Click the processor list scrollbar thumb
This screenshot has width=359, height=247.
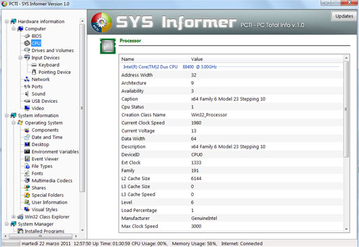point(346,109)
